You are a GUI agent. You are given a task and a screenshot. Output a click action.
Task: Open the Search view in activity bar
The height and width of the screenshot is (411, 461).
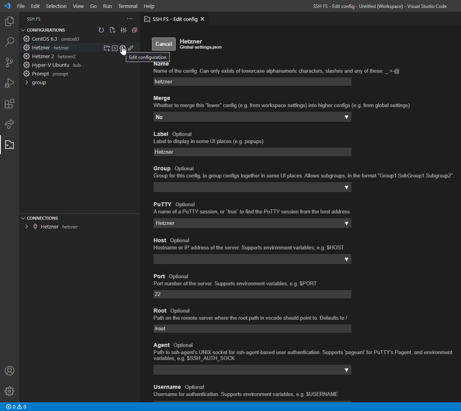pyautogui.click(x=9, y=41)
